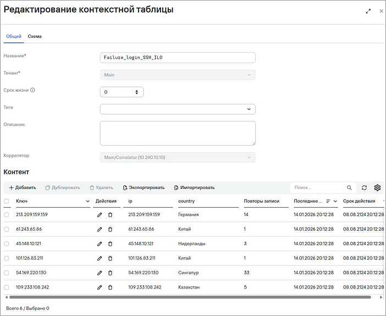Edit the 61.243.65.86 record
The width and height of the screenshot is (386, 316).
pos(100,229)
